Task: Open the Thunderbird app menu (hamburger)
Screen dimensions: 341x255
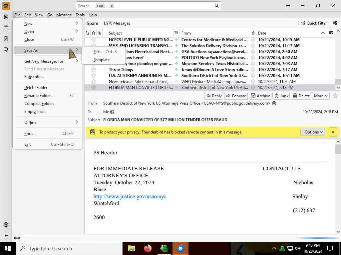Action: [288, 6]
